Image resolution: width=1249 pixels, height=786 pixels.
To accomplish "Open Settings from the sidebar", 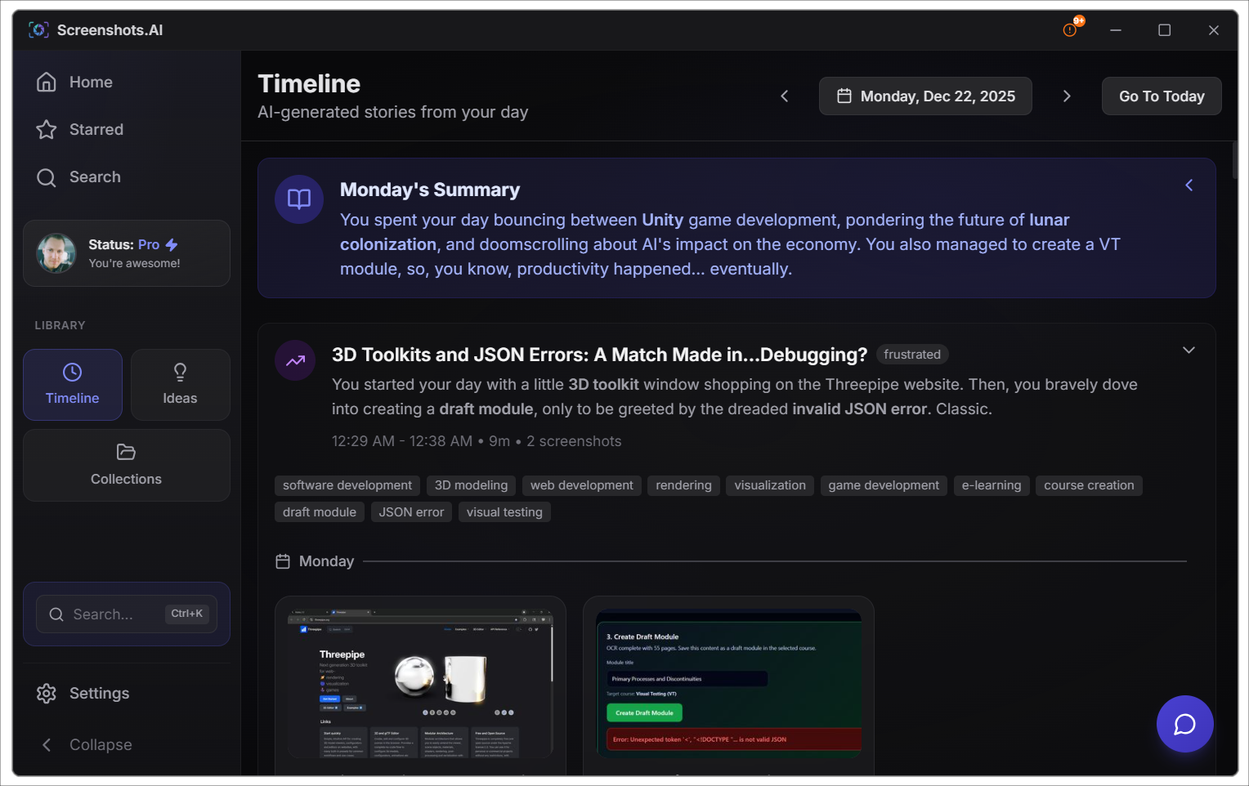I will tap(99, 693).
